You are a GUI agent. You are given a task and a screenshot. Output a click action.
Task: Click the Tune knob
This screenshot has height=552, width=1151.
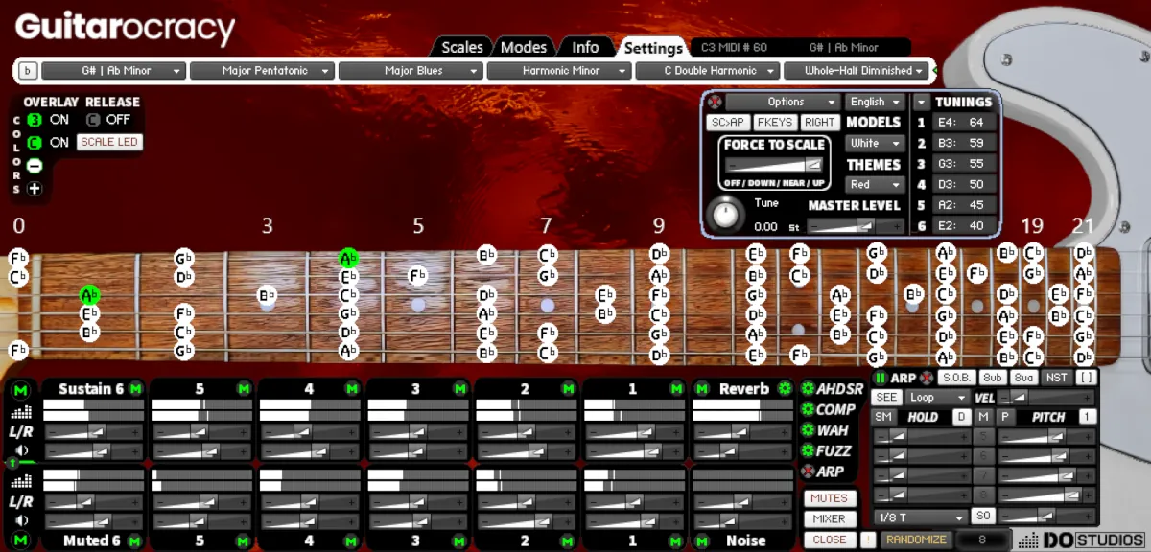726,214
